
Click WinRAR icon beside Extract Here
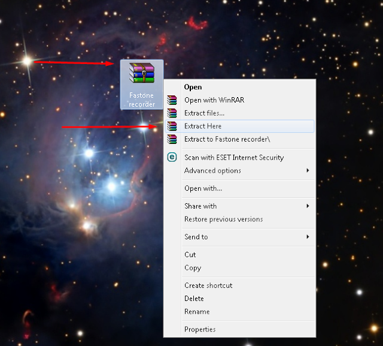[x=172, y=127]
